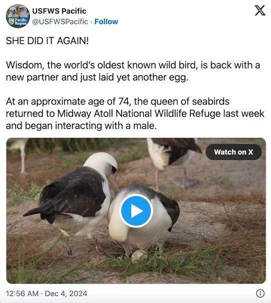The width and height of the screenshot is (271, 303).
Task: Click the Midway Atoll paragraph text
Action: tap(135, 113)
